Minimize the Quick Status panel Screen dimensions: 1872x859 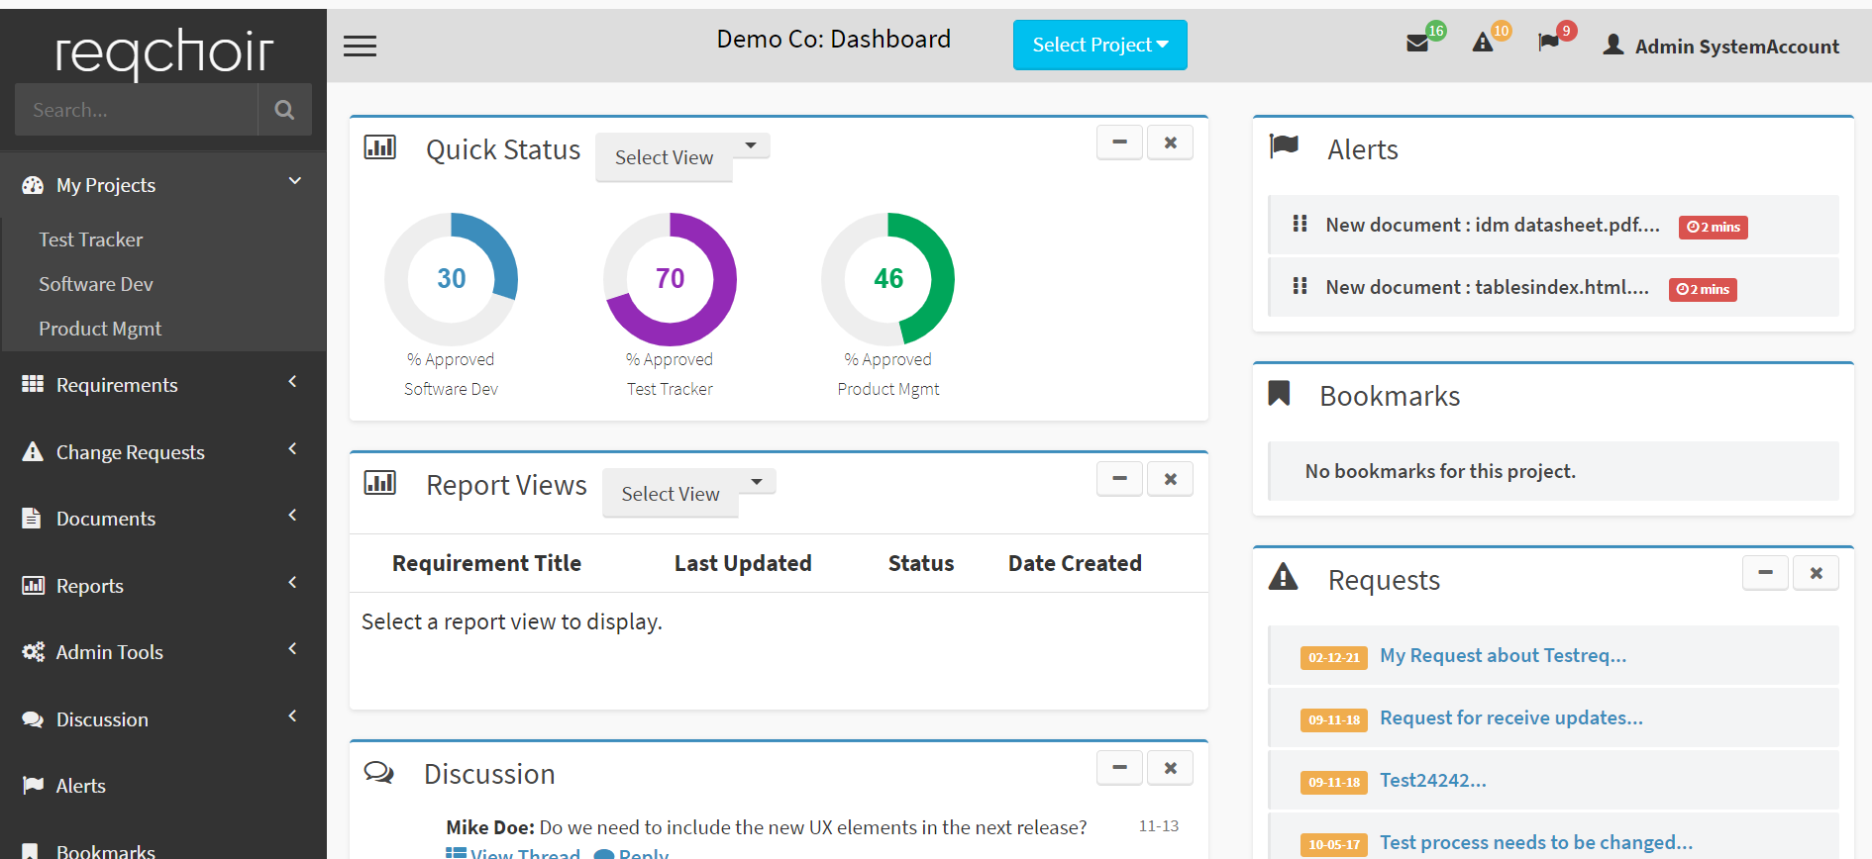1119,143
